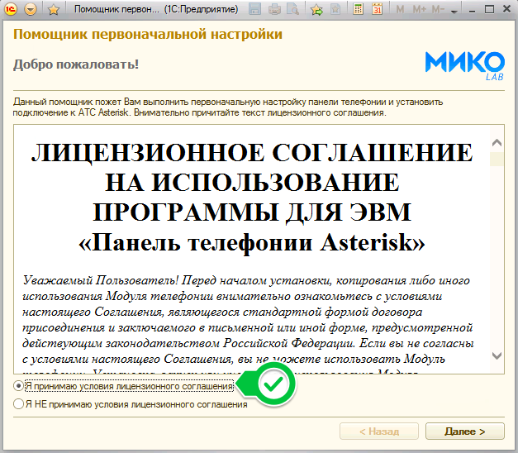Click the Save diskette icon in toolbar
The width and height of the screenshot is (518, 453).
(254, 9)
